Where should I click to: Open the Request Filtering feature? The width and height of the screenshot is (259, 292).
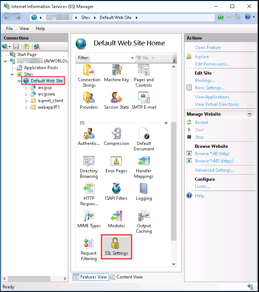tap(89, 249)
